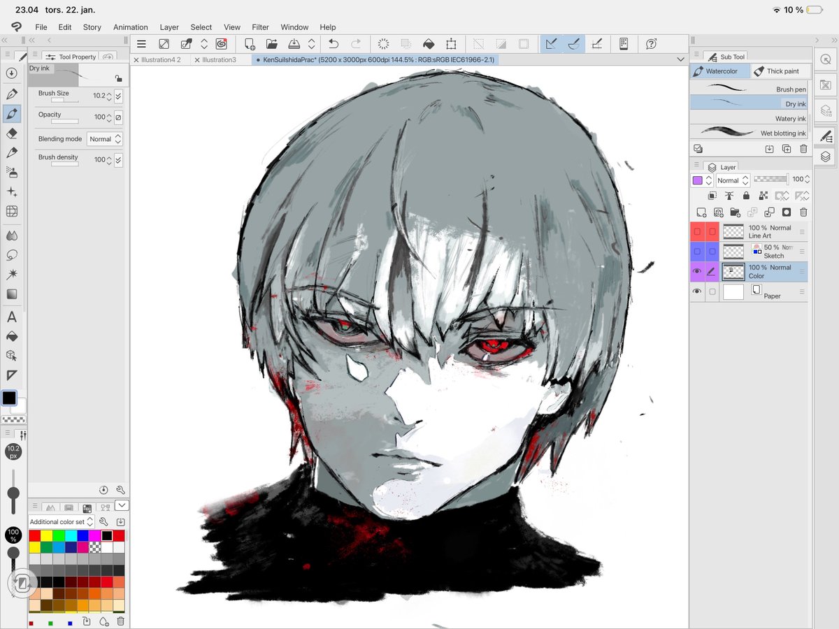The width and height of the screenshot is (839, 629).
Task: Open the Animation menu
Action: coord(131,27)
